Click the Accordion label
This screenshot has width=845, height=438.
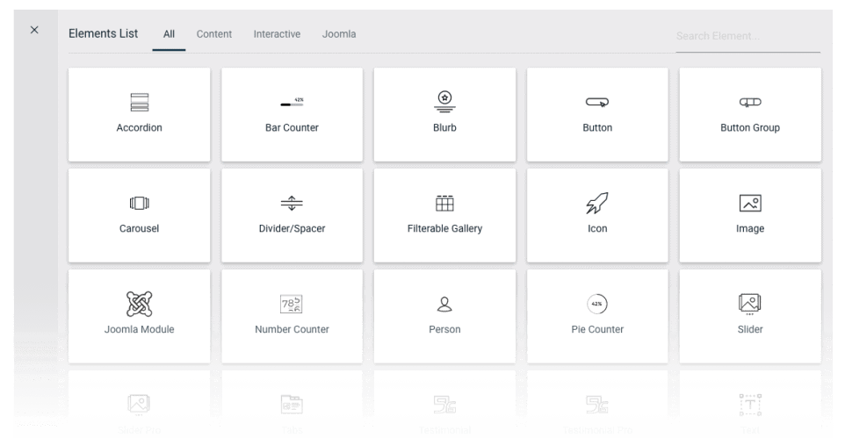[x=139, y=127]
